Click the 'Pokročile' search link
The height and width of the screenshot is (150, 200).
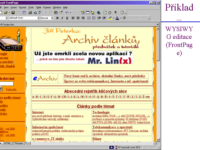point(11,89)
